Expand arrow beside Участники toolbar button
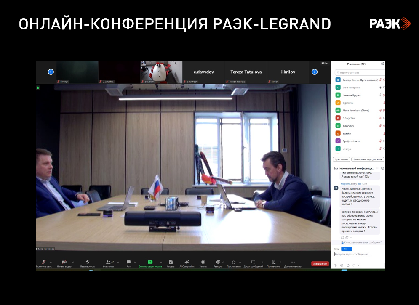Viewport: 419px width, 305px height. click(x=118, y=262)
